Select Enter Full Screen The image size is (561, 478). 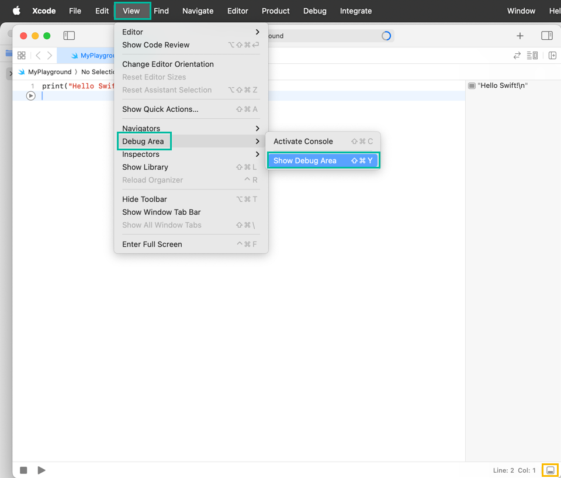tap(191, 245)
